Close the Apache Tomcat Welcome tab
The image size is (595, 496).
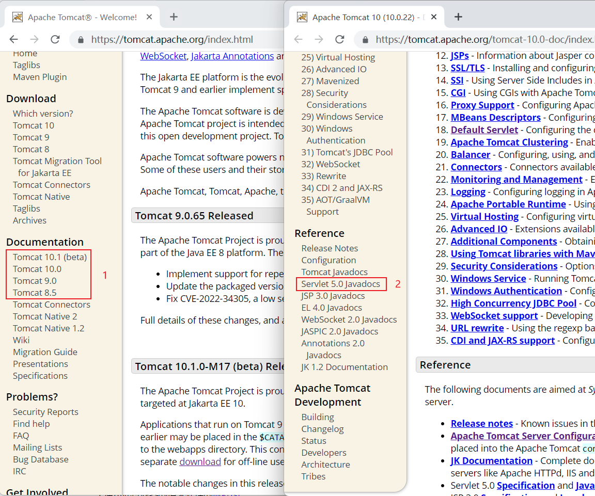click(x=149, y=17)
